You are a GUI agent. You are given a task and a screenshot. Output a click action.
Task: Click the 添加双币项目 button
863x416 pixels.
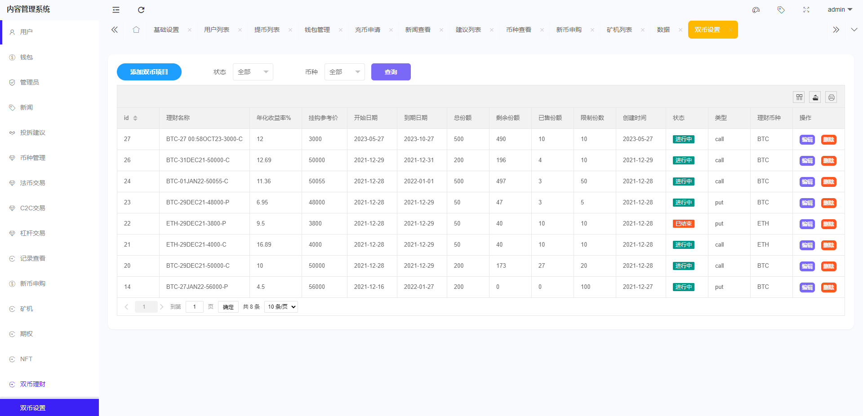149,72
